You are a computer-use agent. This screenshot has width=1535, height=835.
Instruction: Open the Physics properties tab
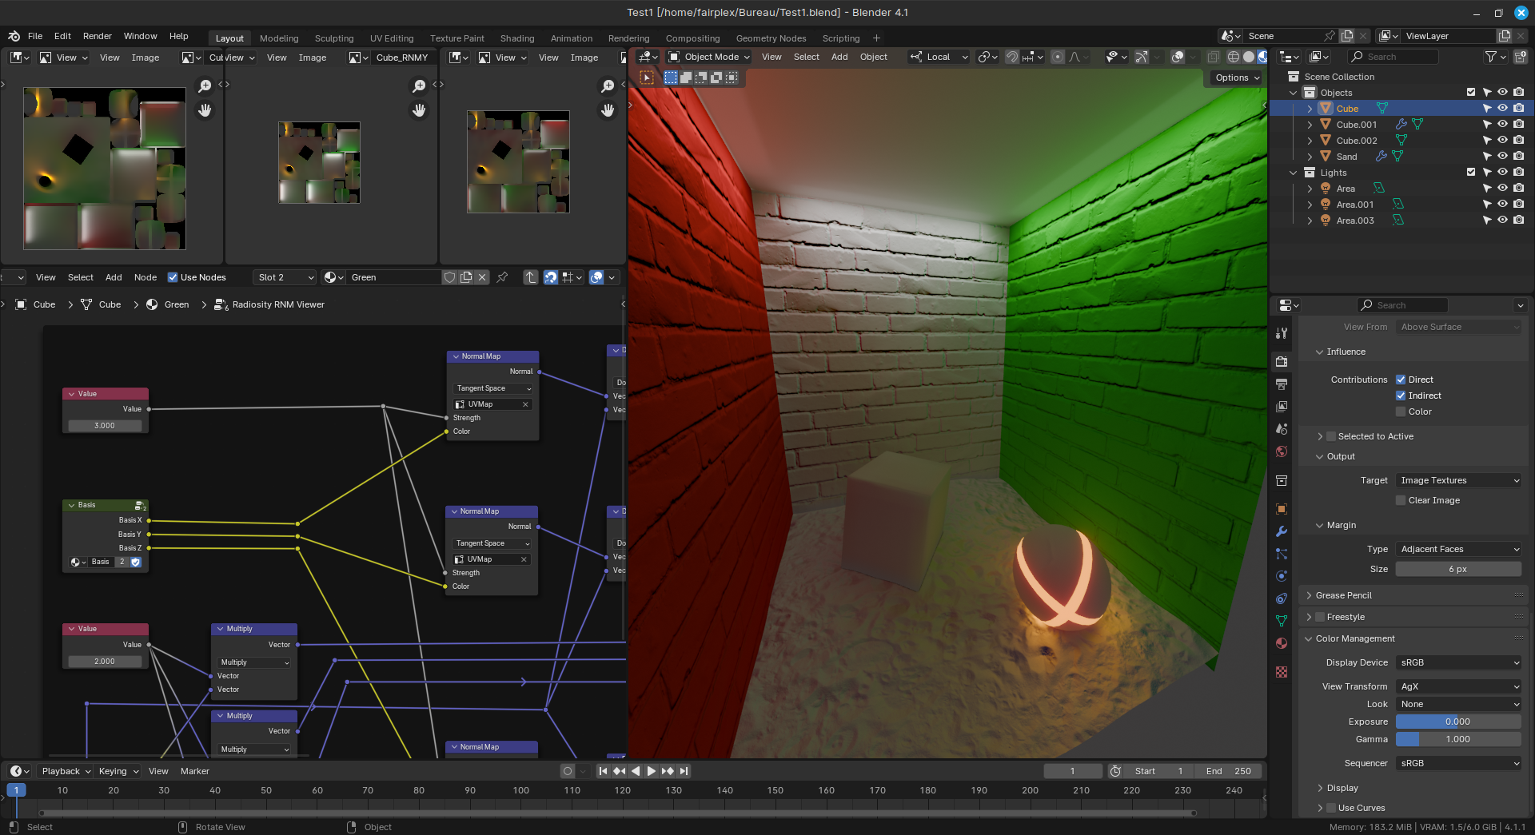[1282, 576]
